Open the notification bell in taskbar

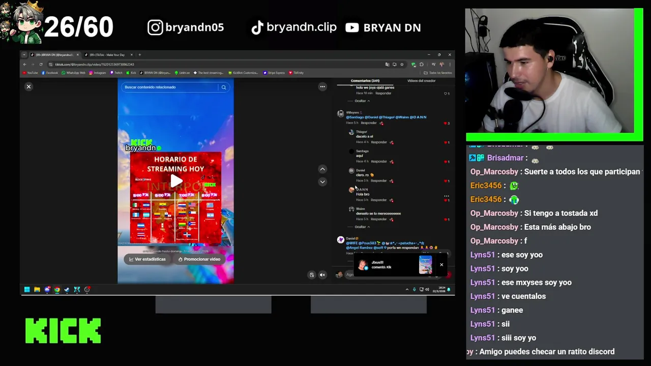449,290
